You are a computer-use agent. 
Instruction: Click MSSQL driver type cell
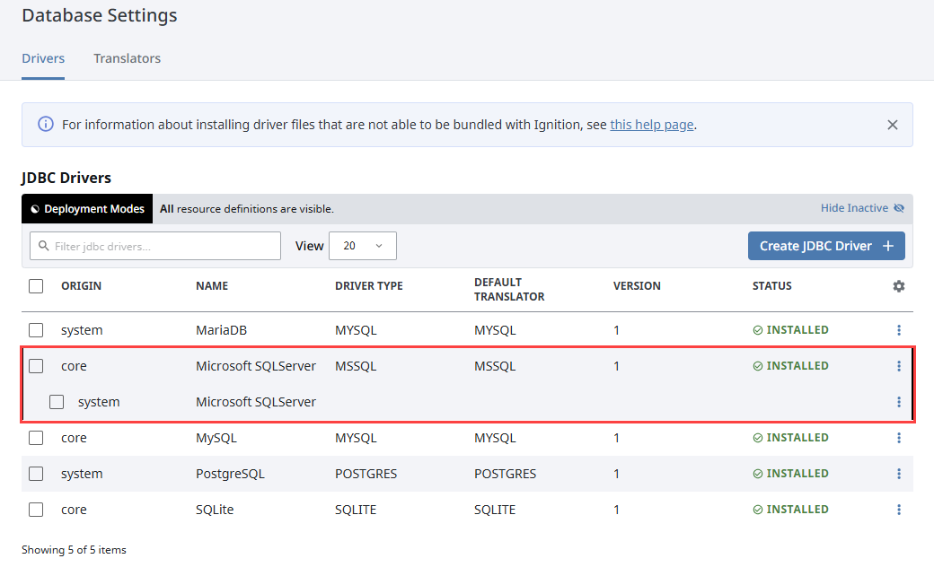coord(356,366)
